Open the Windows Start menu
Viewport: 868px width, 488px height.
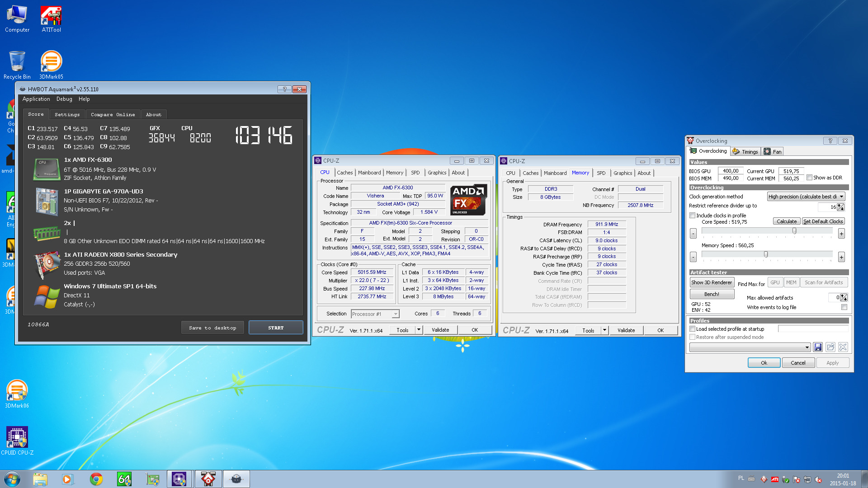click(x=12, y=479)
